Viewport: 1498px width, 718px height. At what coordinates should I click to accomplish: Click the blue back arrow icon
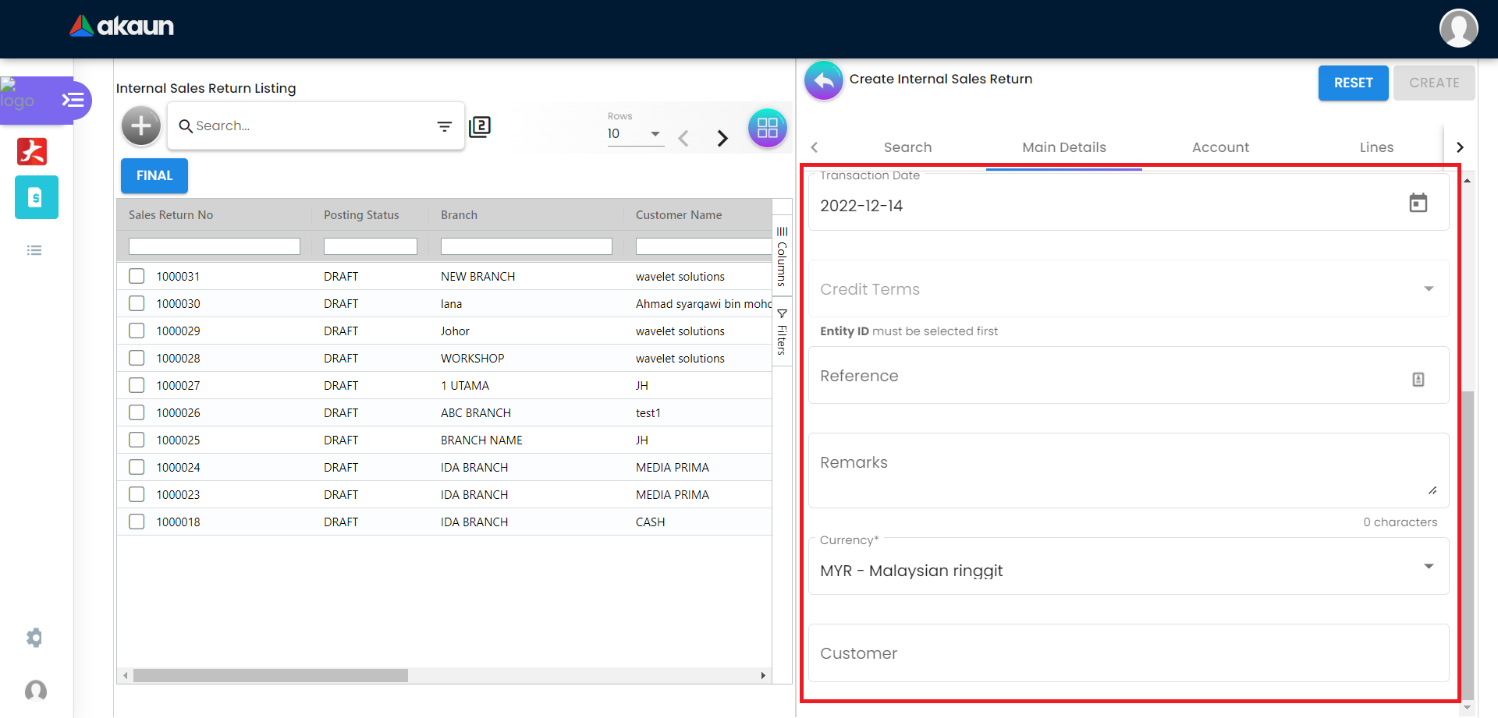[x=824, y=80]
